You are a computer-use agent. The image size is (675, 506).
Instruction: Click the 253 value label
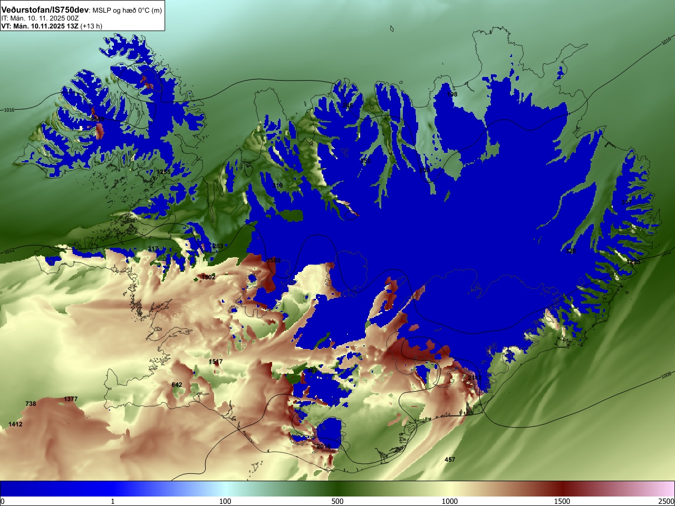425,170
